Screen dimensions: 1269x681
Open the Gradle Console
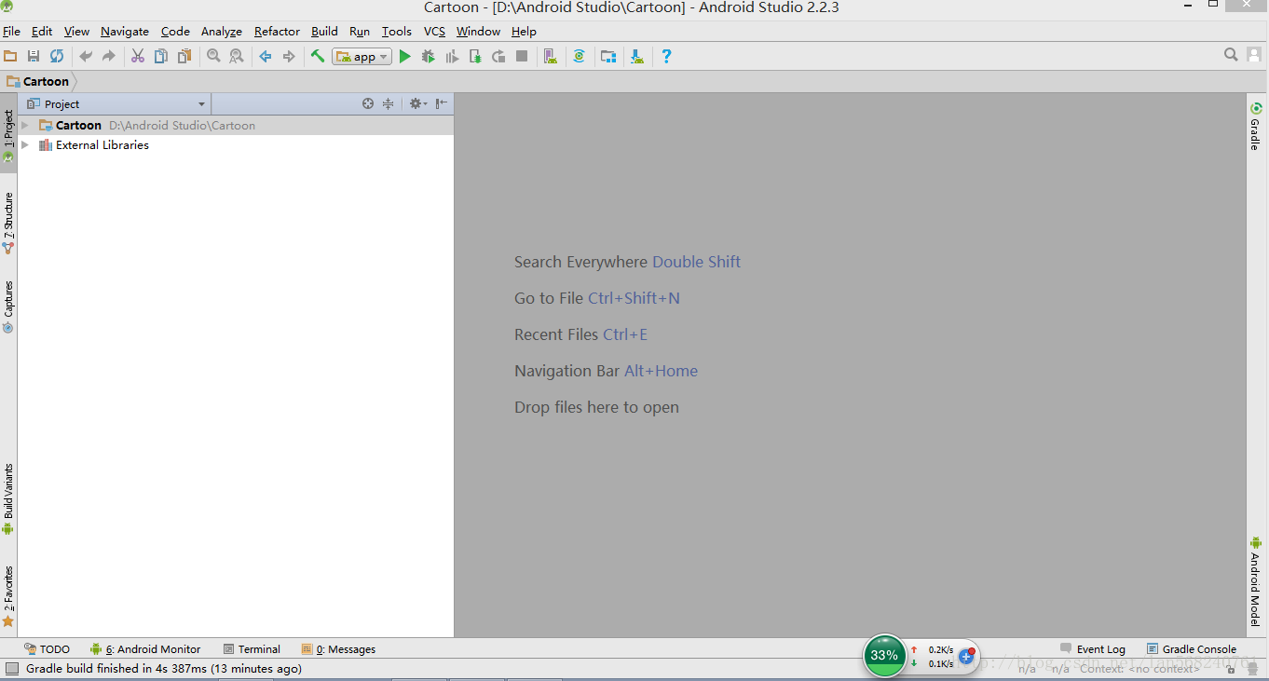click(x=1192, y=649)
